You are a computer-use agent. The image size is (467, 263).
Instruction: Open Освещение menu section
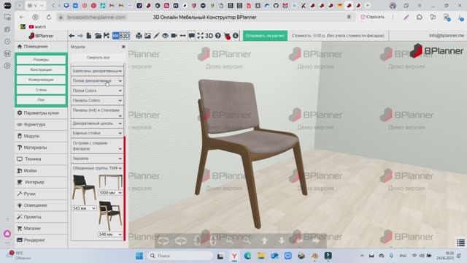41,205
